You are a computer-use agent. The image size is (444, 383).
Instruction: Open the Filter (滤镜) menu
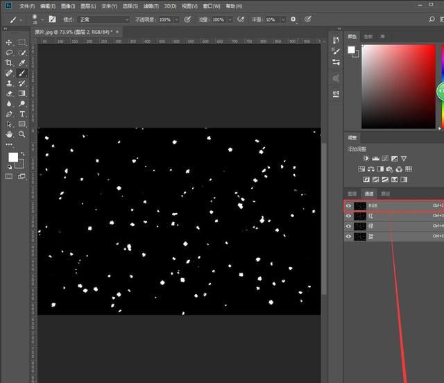pos(151,6)
